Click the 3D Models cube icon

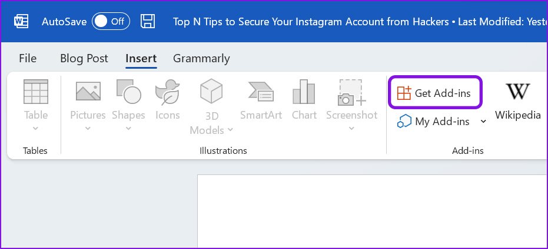tap(211, 91)
